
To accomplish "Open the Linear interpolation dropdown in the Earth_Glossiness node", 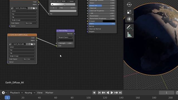I will [x=24, y=11].
